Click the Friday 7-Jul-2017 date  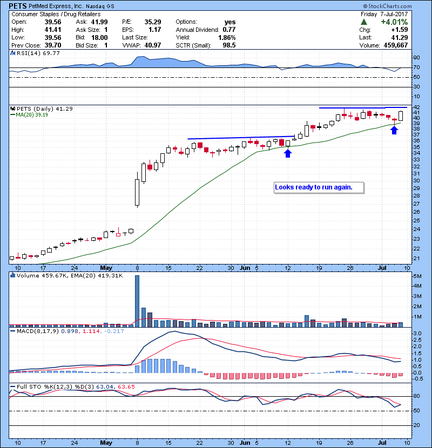pos(384,14)
